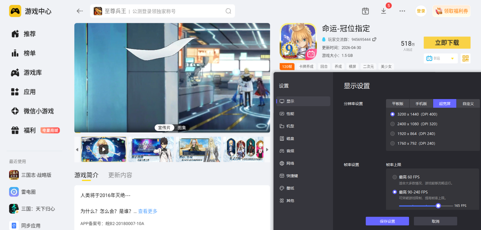Click 保存设置 button

[387, 221]
